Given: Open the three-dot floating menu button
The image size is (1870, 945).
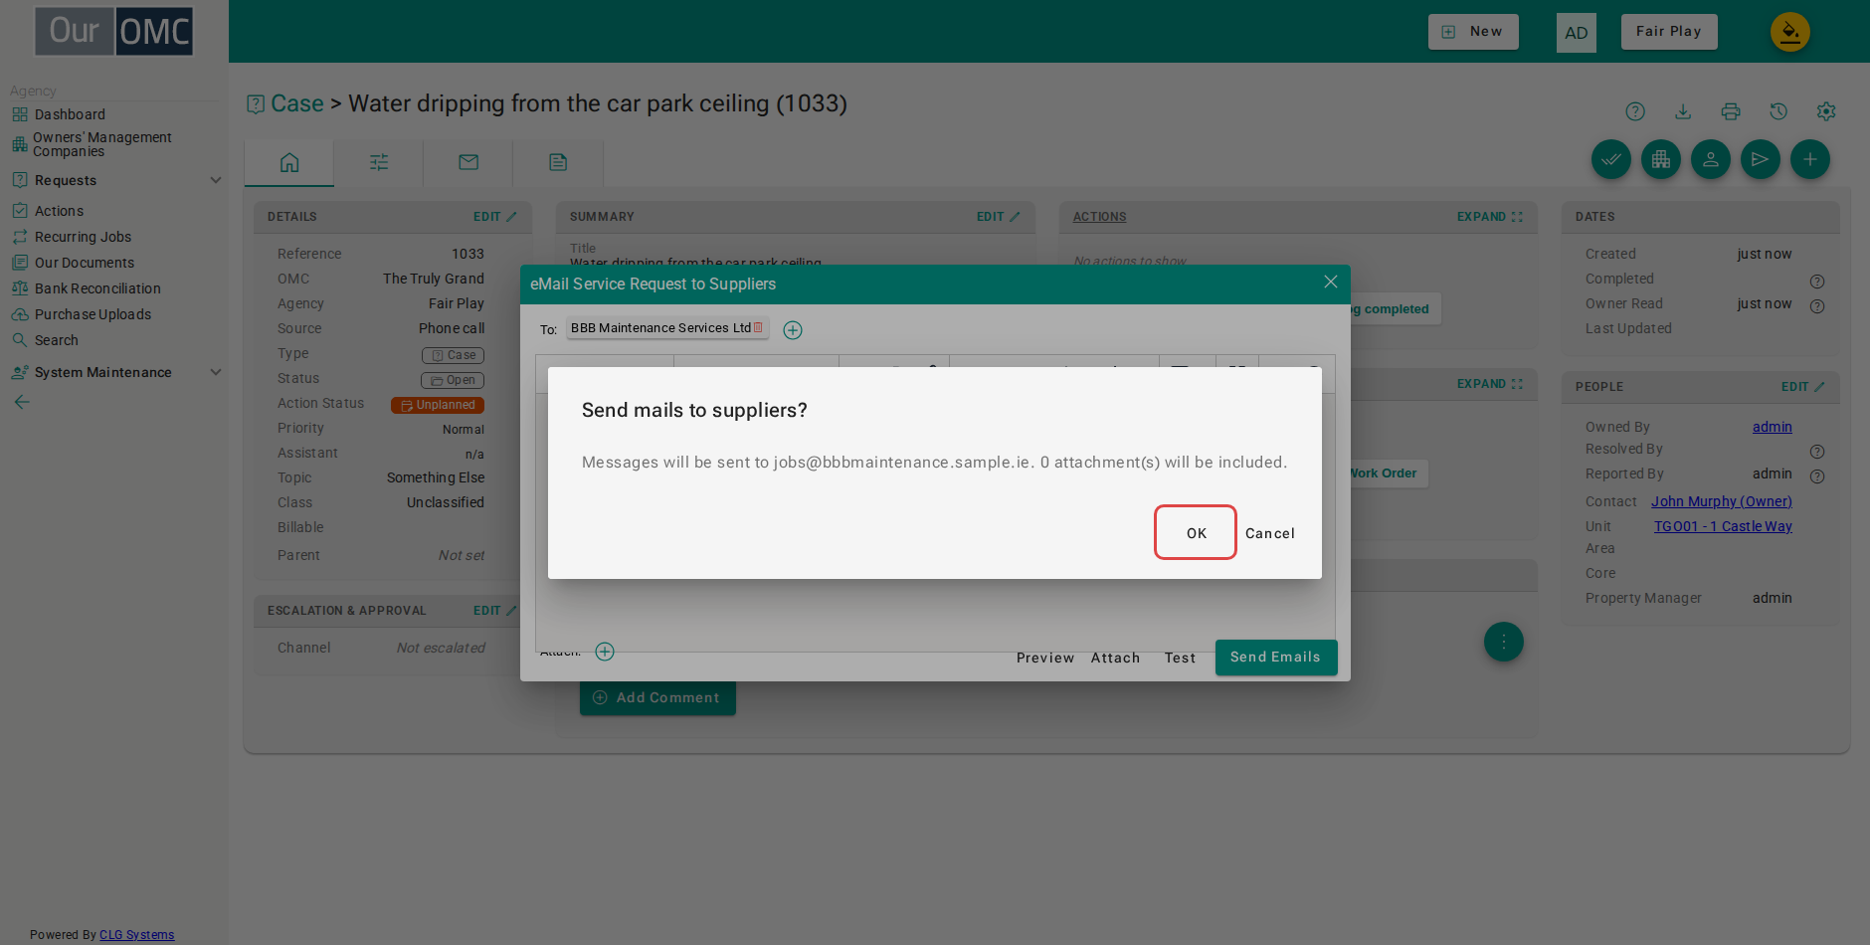Looking at the screenshot, I should tap(1504, 642).
